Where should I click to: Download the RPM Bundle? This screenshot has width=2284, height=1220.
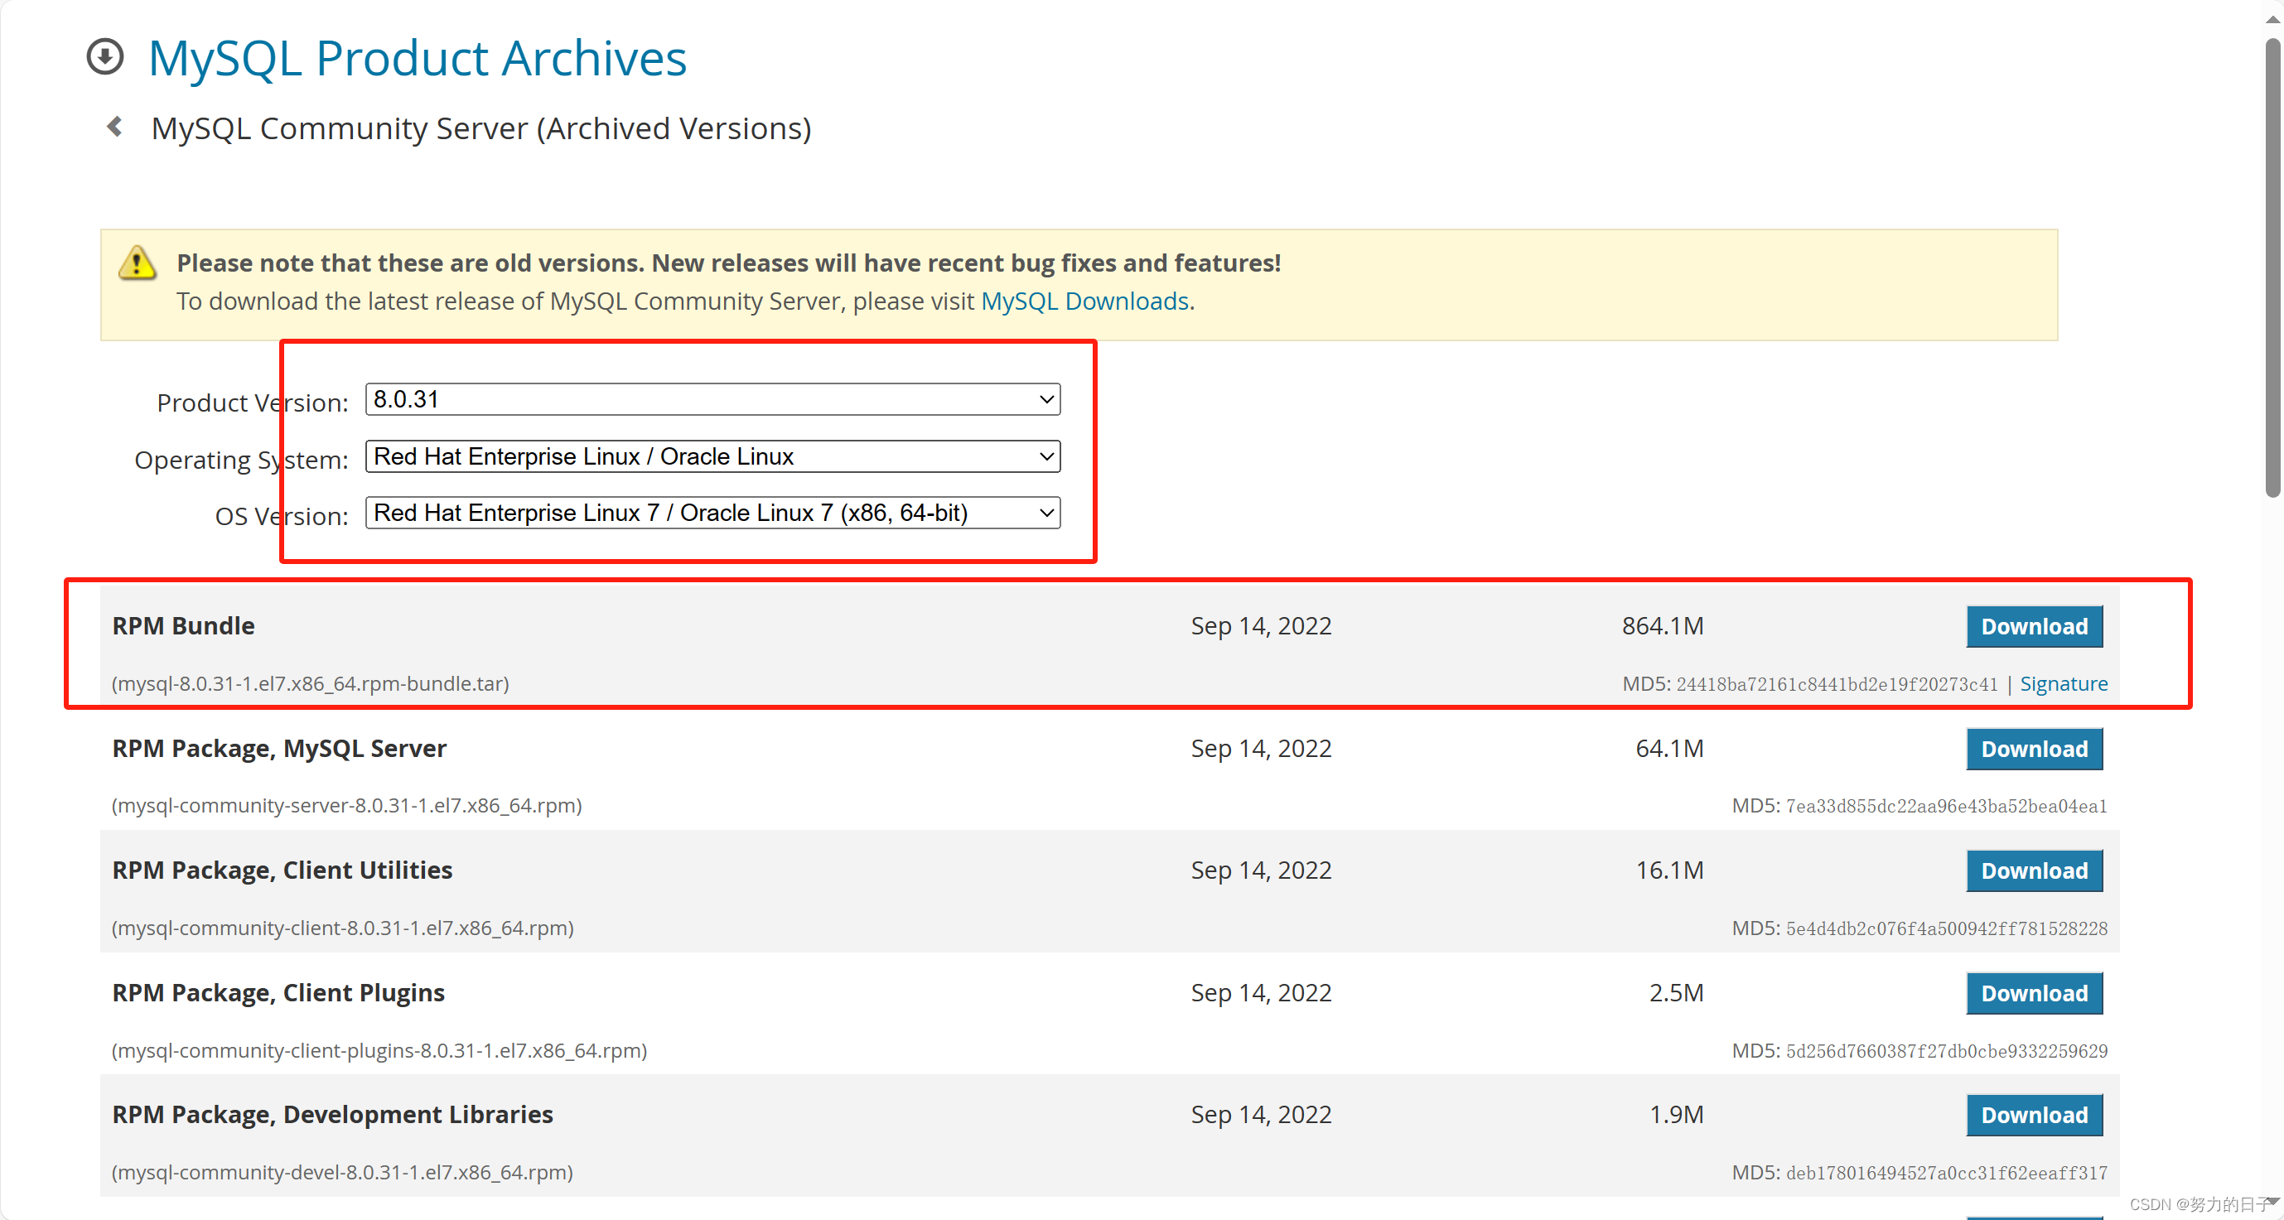click(2034, 627)
